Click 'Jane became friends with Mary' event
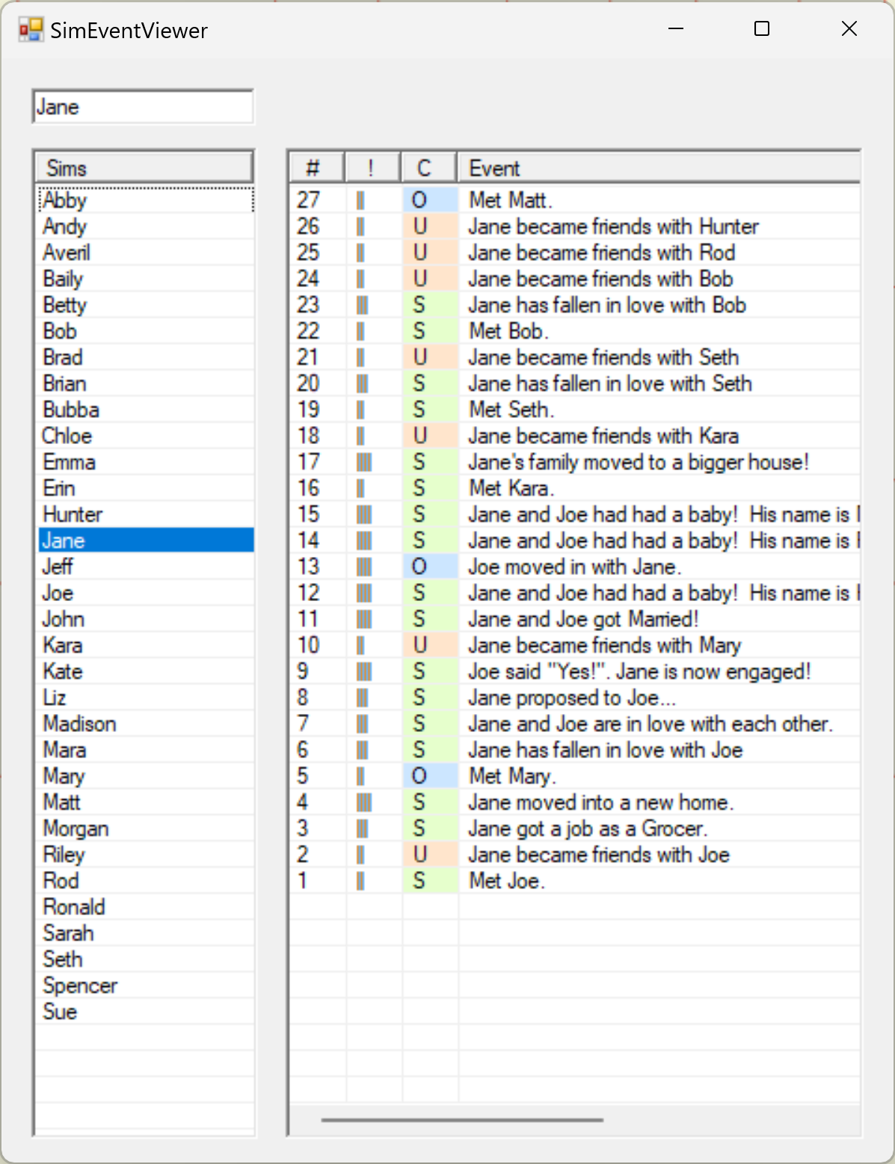The width and height of the screenshot is (895, 1164). pos(575,644)
